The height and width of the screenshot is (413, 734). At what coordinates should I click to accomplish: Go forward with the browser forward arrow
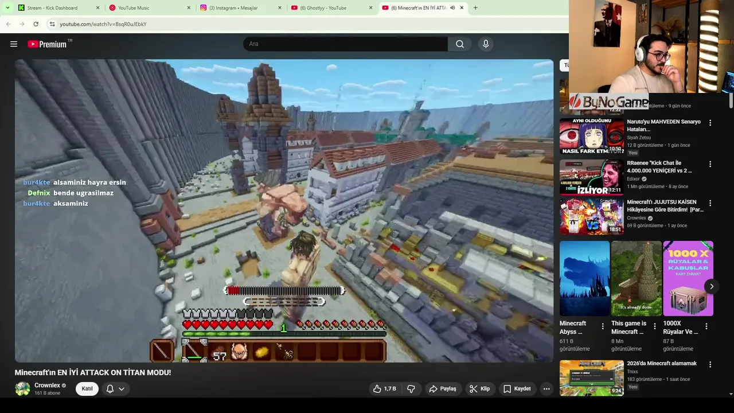22,24
